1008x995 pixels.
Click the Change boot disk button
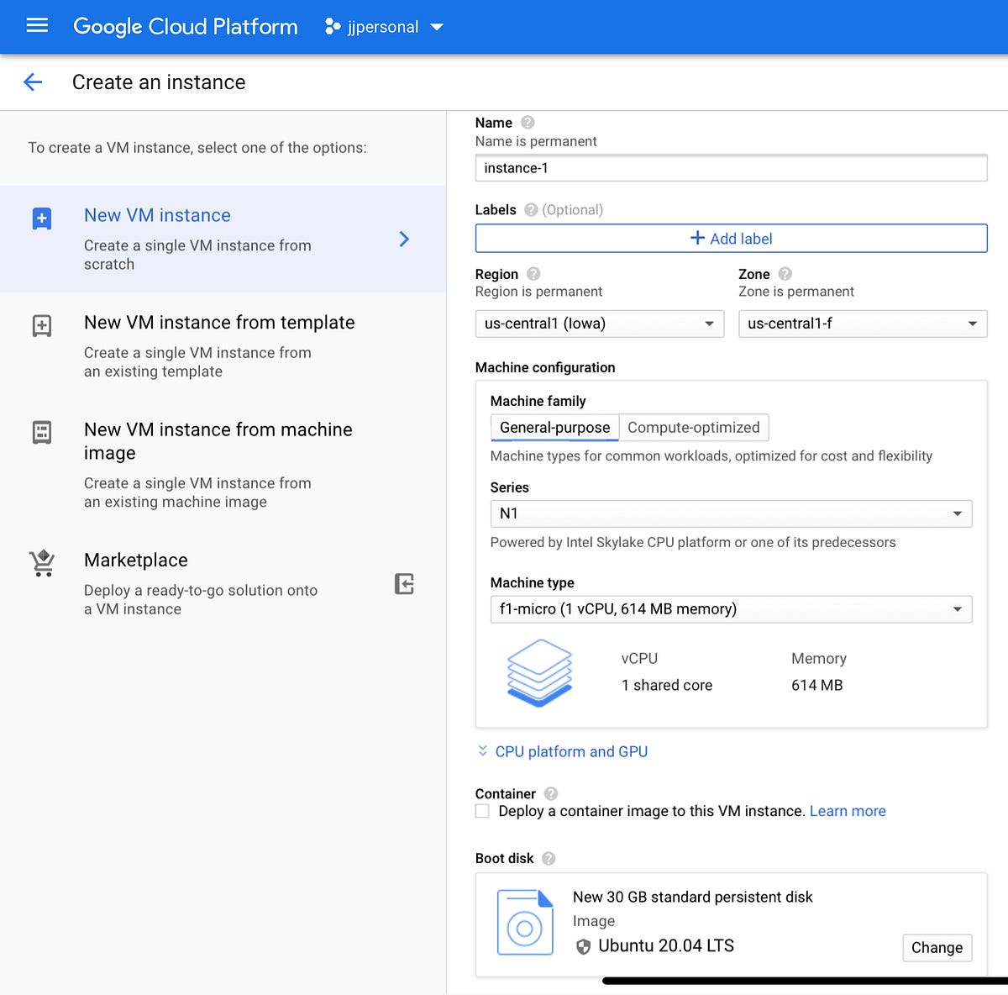point(937,948)
